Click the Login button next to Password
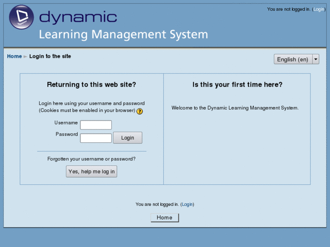The width and height of the screenshot is (330, 247). click(x=128, y=138)
